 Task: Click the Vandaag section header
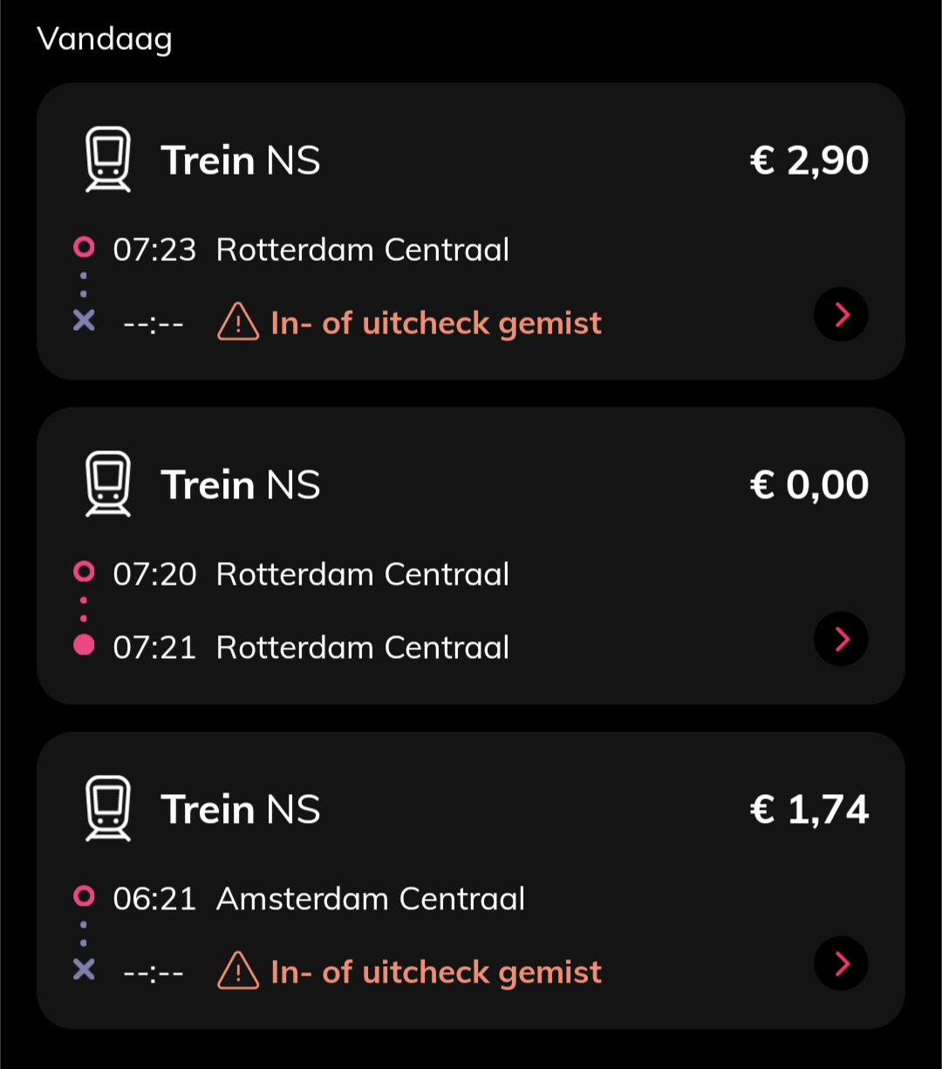click(105, 39)
